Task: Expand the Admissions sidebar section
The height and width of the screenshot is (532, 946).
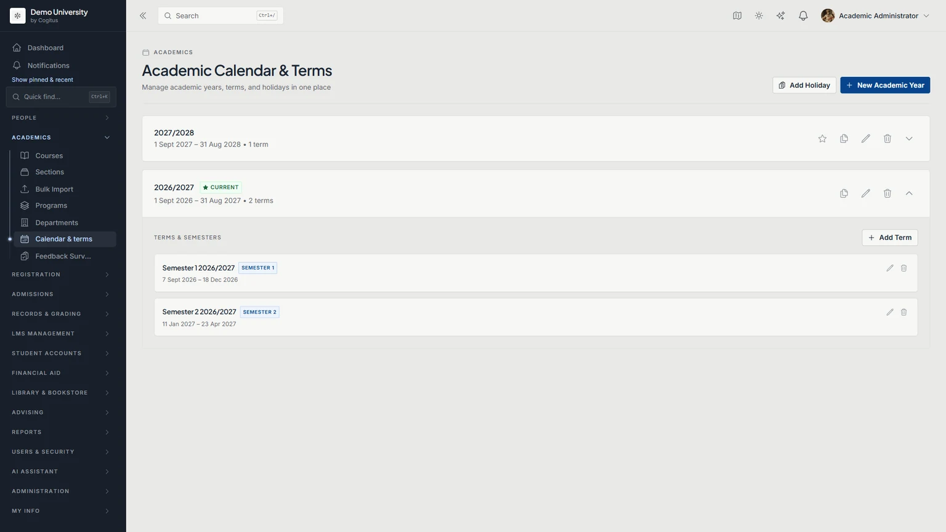Action: (x=61, y=294)
